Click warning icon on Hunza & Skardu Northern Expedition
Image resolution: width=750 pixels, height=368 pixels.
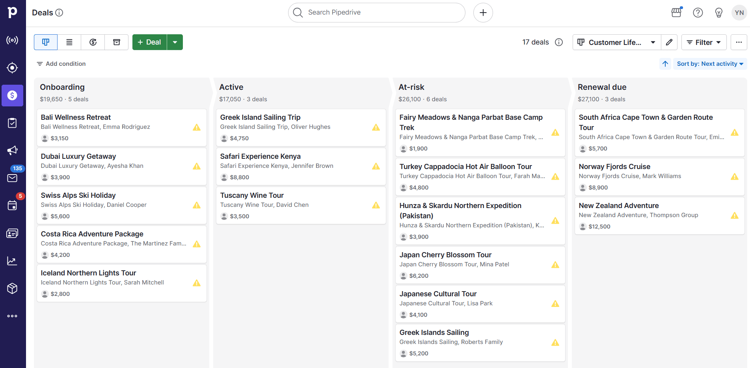[555, 221]
